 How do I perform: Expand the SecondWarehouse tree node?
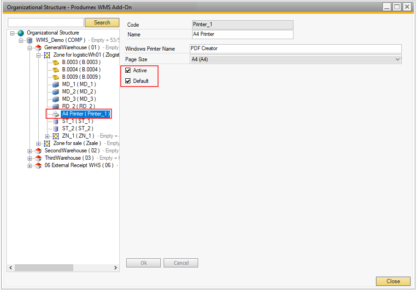(x=30, y=151)
